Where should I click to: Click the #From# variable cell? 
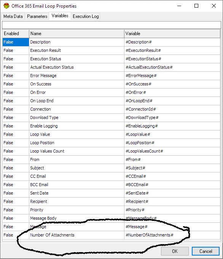[x=172, y=159]
